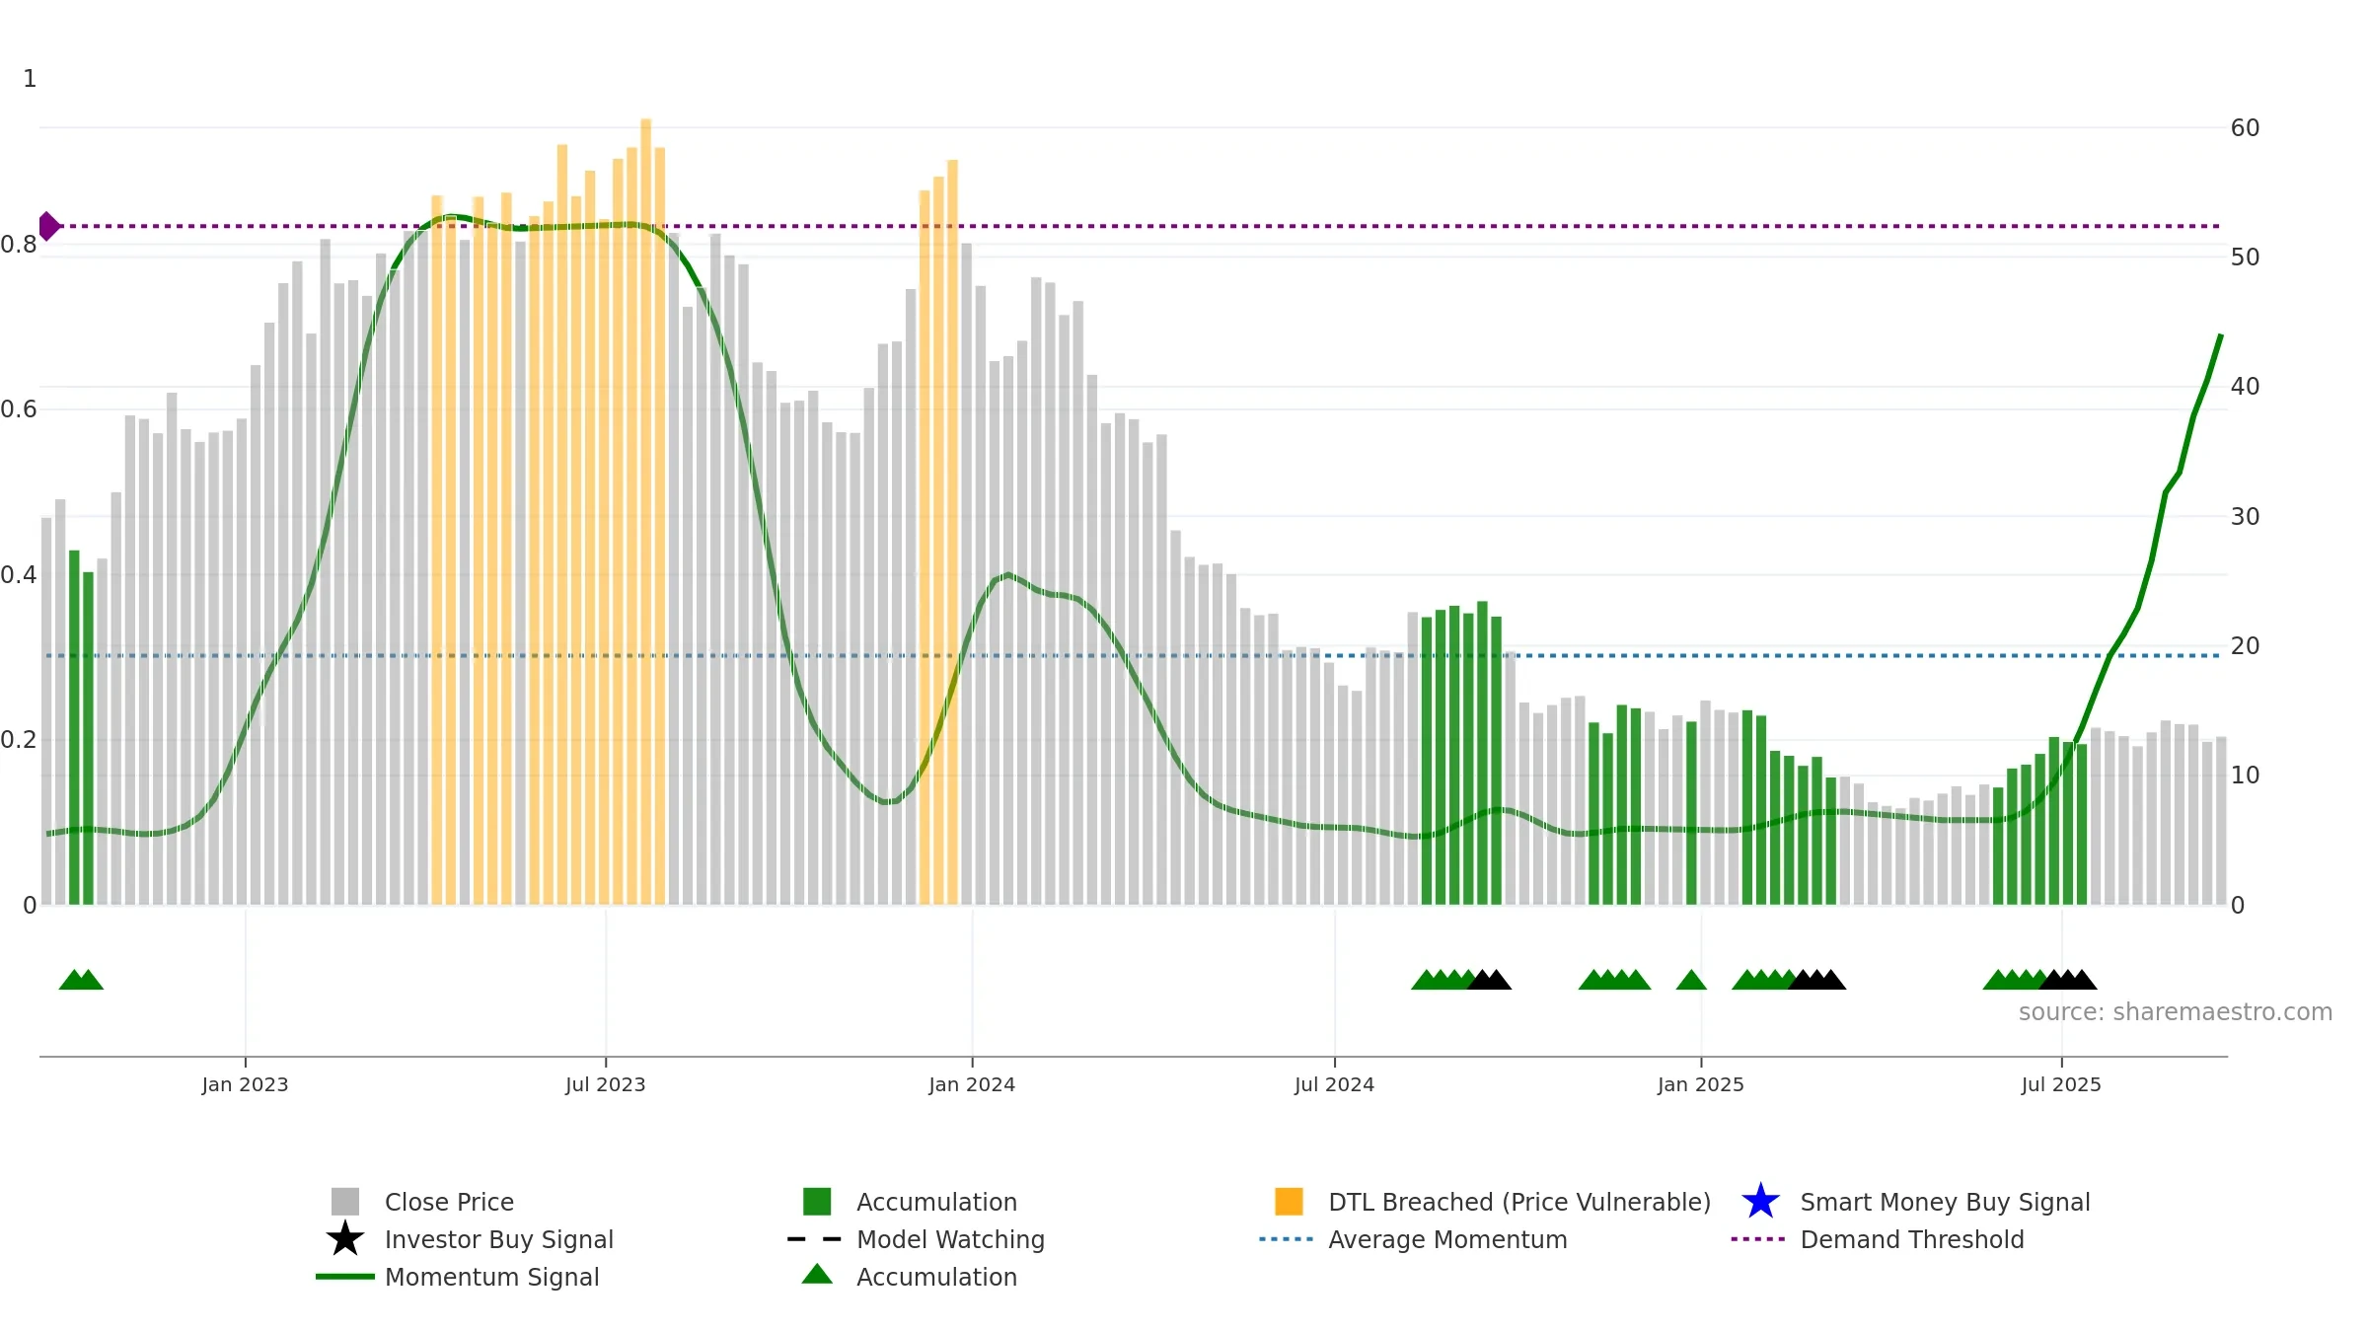Click the dotted blue Average Momentum legend line
Screen dimensions: 2368x1332
[x=1287, y=1239]
